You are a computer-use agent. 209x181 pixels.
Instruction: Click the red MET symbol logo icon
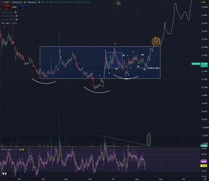(3, 2)
